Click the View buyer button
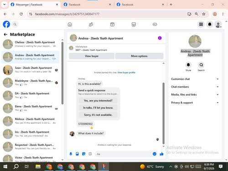Screen dimensions: 228x171 tap(92, 56)
